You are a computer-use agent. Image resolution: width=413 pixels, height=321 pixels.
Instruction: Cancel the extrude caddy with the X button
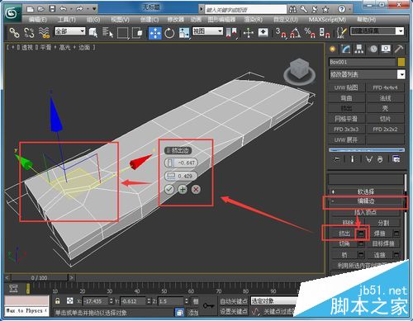point(196,189)
